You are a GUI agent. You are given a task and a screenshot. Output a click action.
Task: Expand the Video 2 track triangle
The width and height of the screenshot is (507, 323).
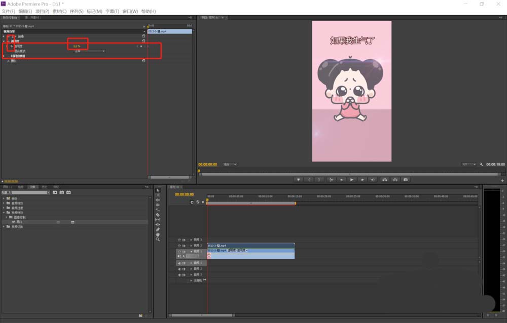[191, 246]
